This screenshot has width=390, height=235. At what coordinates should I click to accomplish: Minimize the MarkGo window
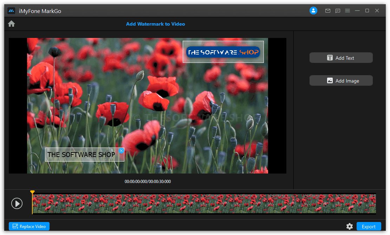[357, 11]
